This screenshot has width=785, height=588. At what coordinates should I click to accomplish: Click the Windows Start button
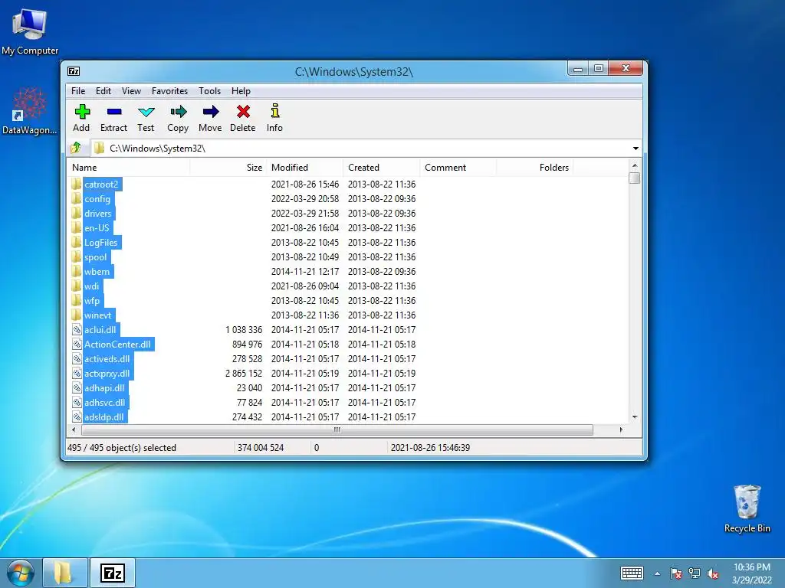pyautogui.click(x=20, y=573)
